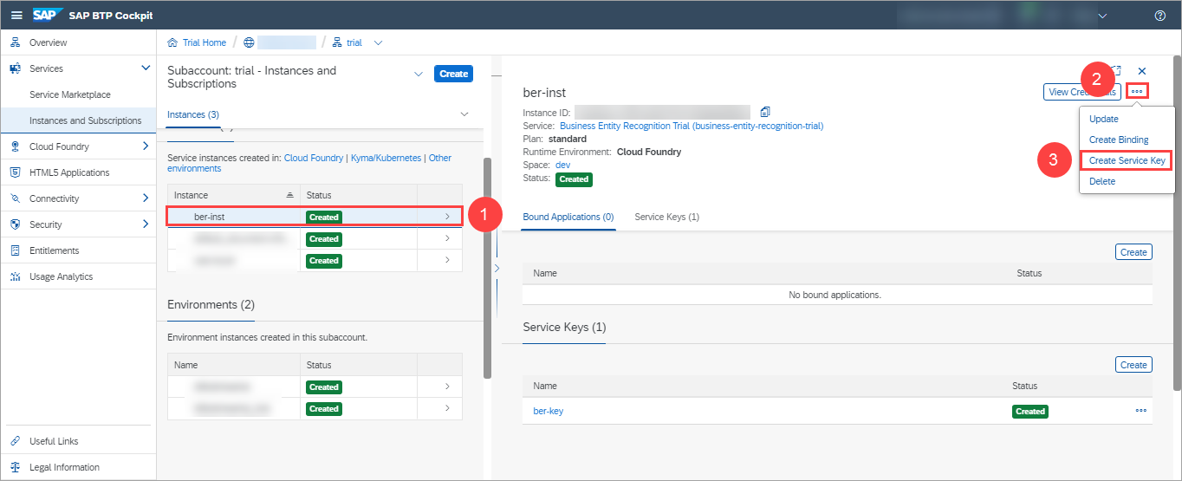The image size is (1182, 481).
Task: Open ber-key row three-dots menu
Action: pos(1140,411)
